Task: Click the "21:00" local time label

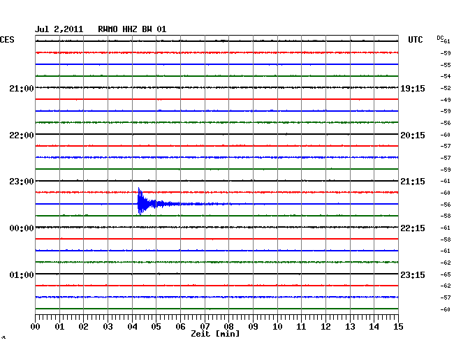Action: 22,88
